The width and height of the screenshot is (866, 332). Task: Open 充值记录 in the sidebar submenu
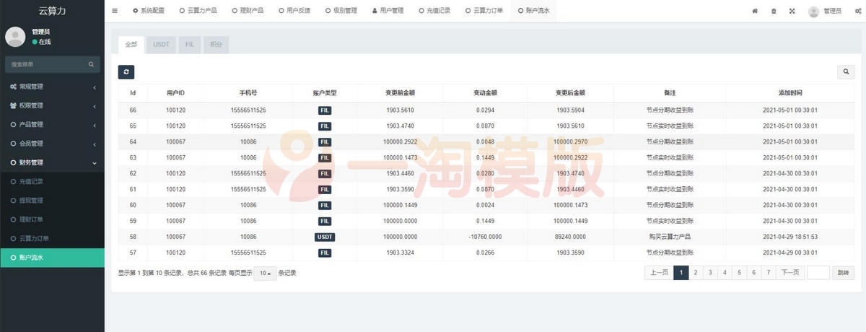tap(52, 181)
